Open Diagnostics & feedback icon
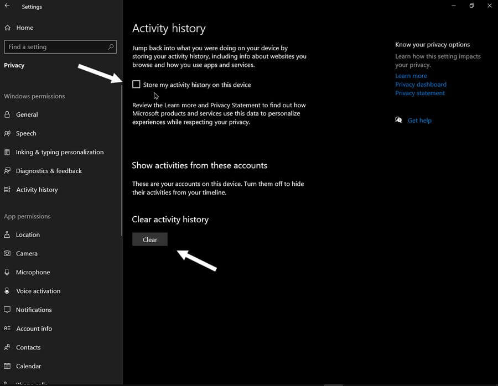498x386 pixels. click(x=7, y=171)
